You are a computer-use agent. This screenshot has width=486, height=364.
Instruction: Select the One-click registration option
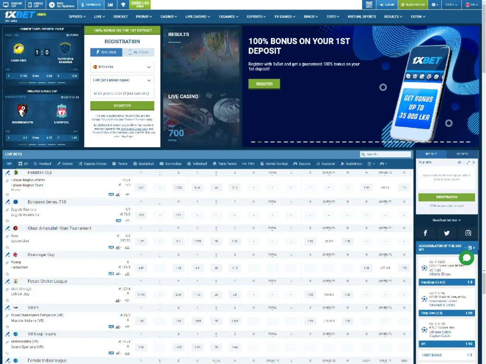[105, 52]
